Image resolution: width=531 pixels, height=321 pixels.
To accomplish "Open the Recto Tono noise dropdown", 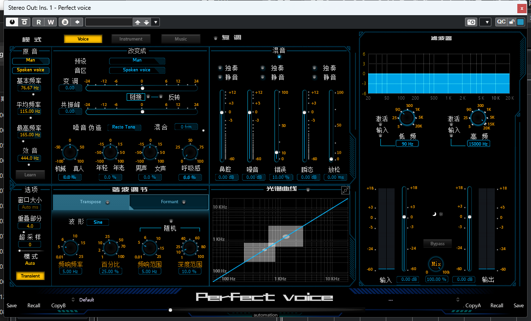I will point(124,127).
